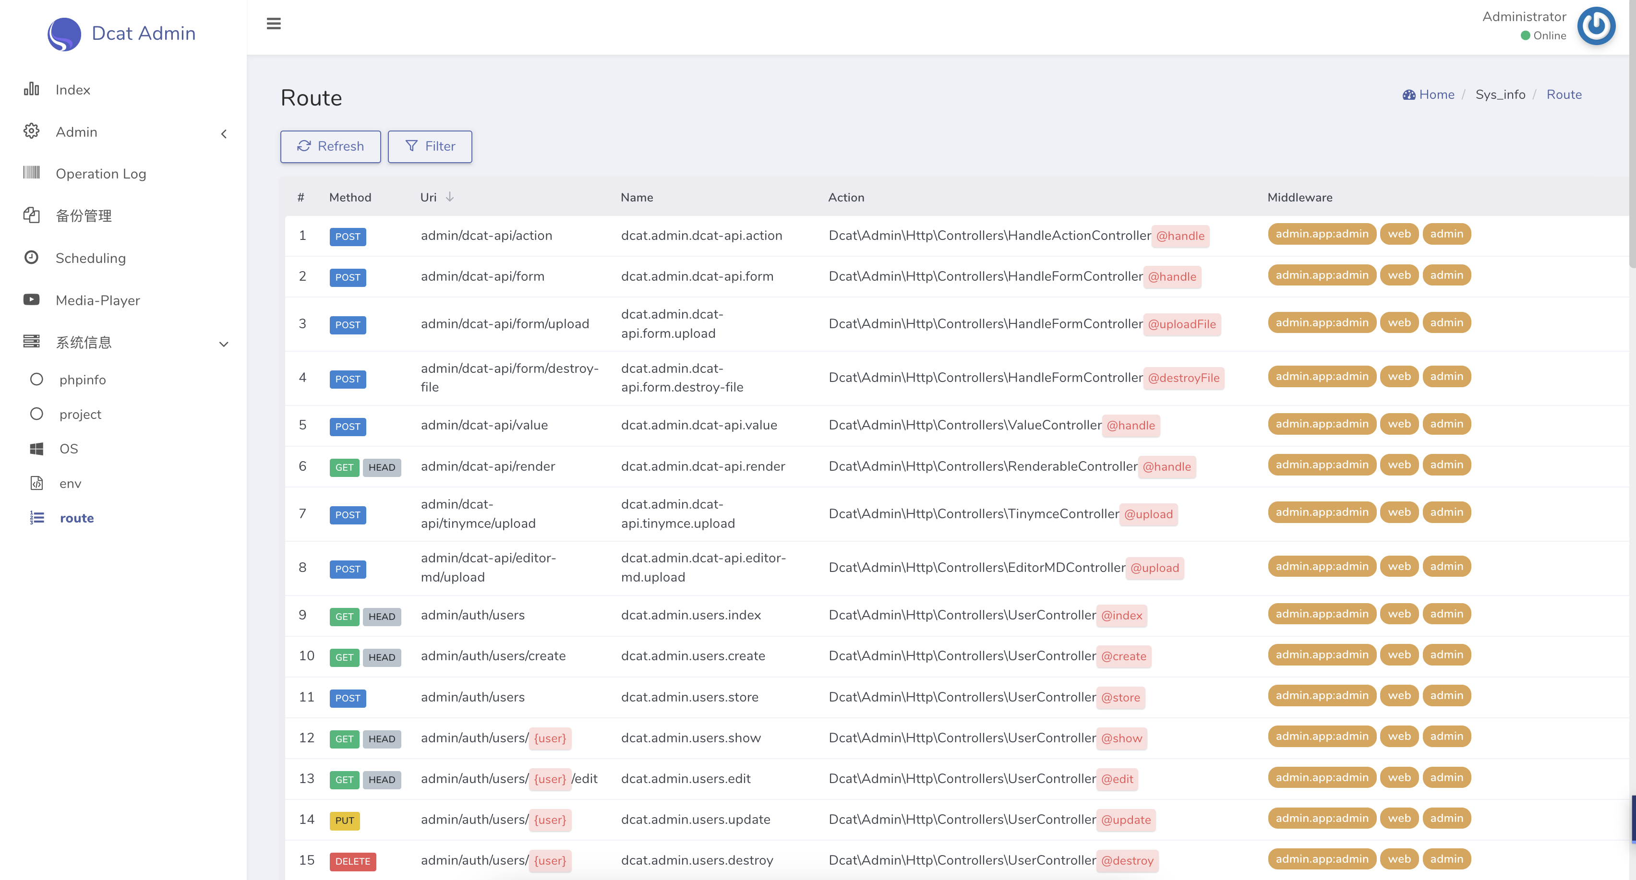The width and height of the screenshot is (1636, 880).
Task: Click the env file code icon
Action: (x=37, y=483)
